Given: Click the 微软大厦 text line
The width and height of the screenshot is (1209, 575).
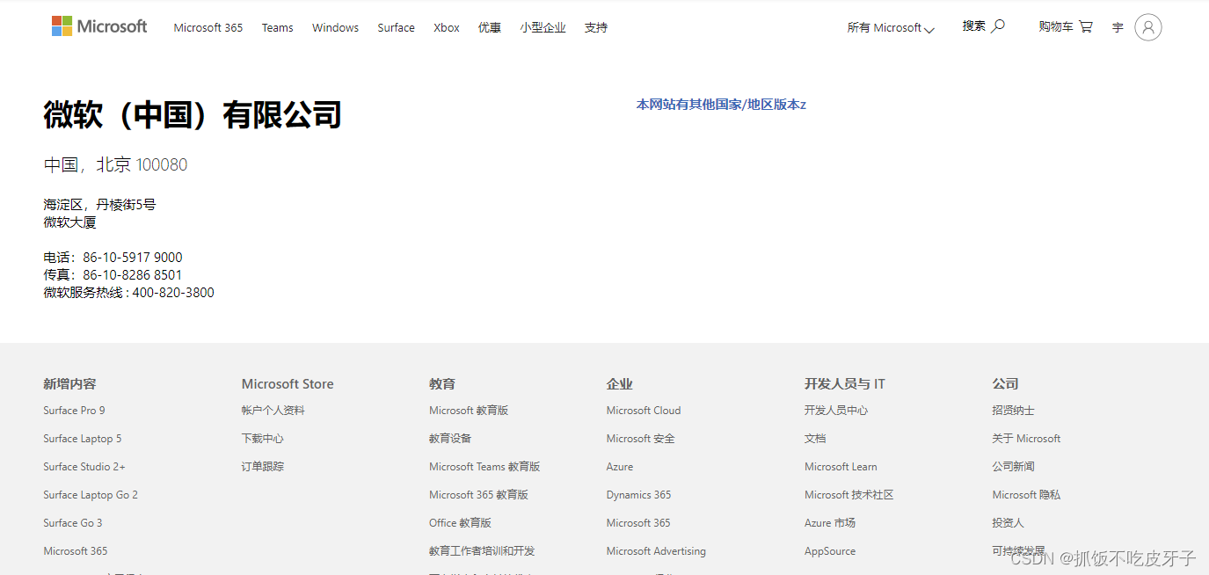Looking at the screenshot, I should pos(69,222).
